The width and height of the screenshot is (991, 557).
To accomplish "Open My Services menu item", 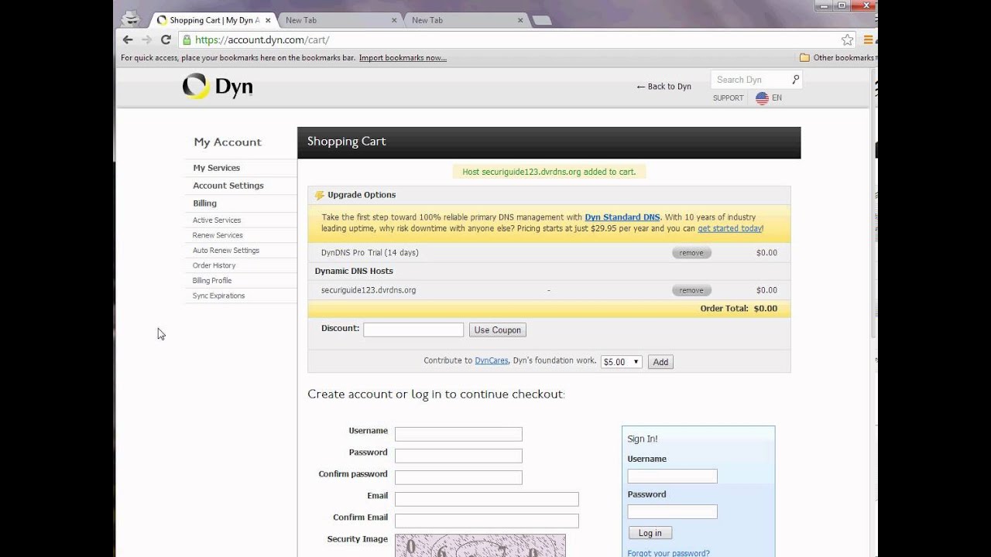I will click(216, 168).
